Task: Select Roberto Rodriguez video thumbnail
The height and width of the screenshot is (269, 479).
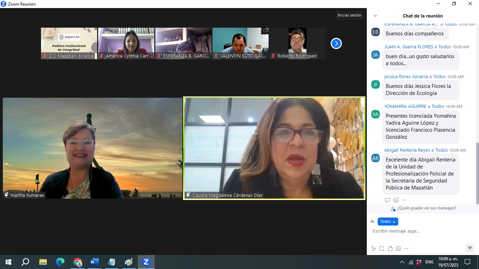Action: click(x=297, y=43)
